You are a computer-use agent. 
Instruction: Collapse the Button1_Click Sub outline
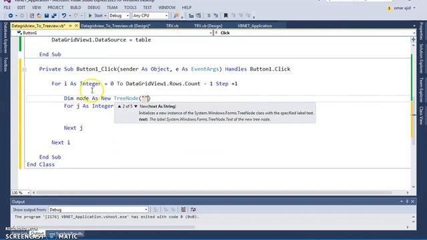tap(24, 69)
